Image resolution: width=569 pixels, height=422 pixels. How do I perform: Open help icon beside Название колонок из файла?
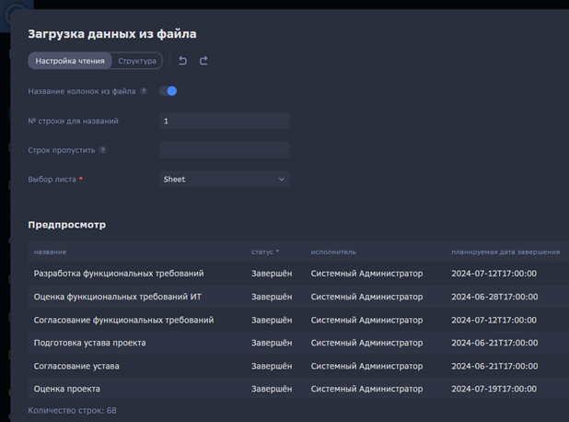tap(144, 91)
